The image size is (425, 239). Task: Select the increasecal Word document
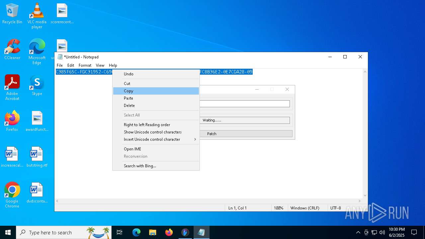(x=12, y=157)
